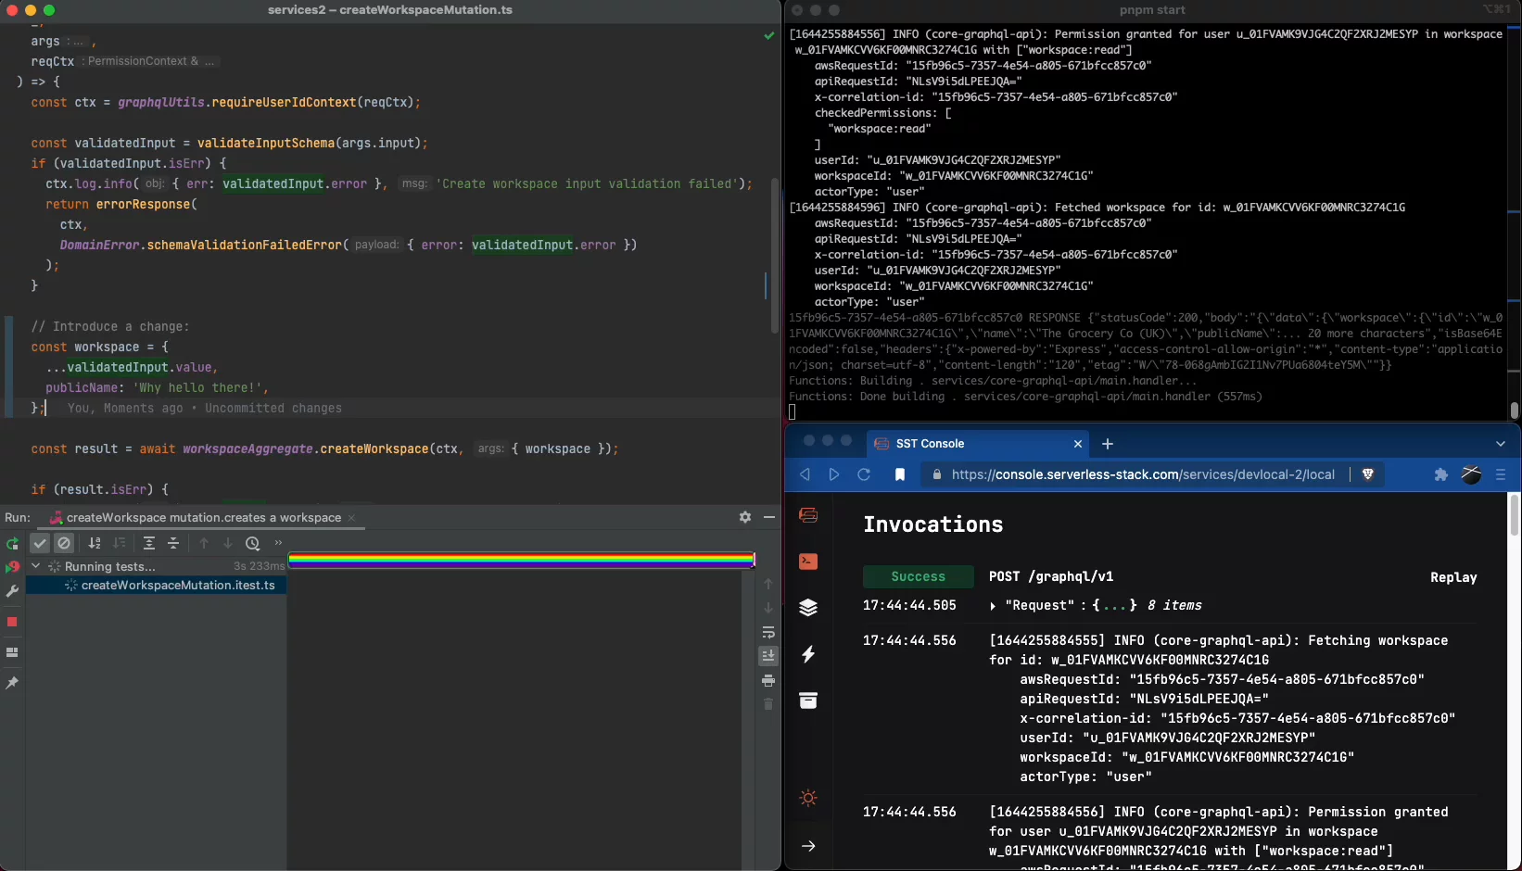Select the createWorkspaceMutation.itest.ts test entry
The height and width of the screenshot is (871, 1522).
(x=177, y=586)
